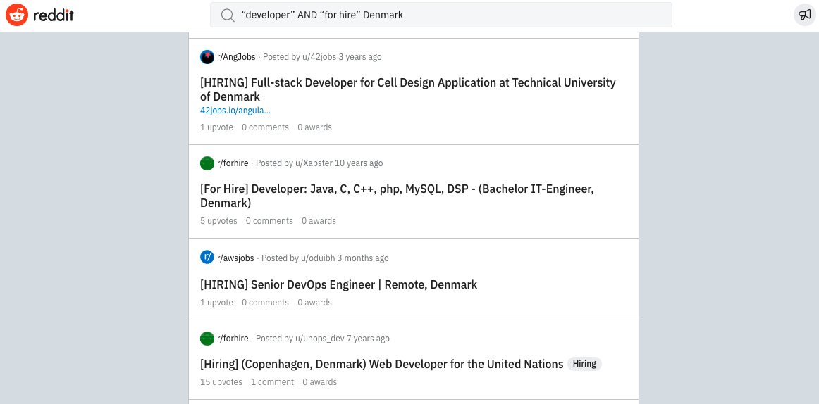Click "0 comments" on Full-stack Developer post
Screen dimensions: 819x404
click(x=265, y=127)
